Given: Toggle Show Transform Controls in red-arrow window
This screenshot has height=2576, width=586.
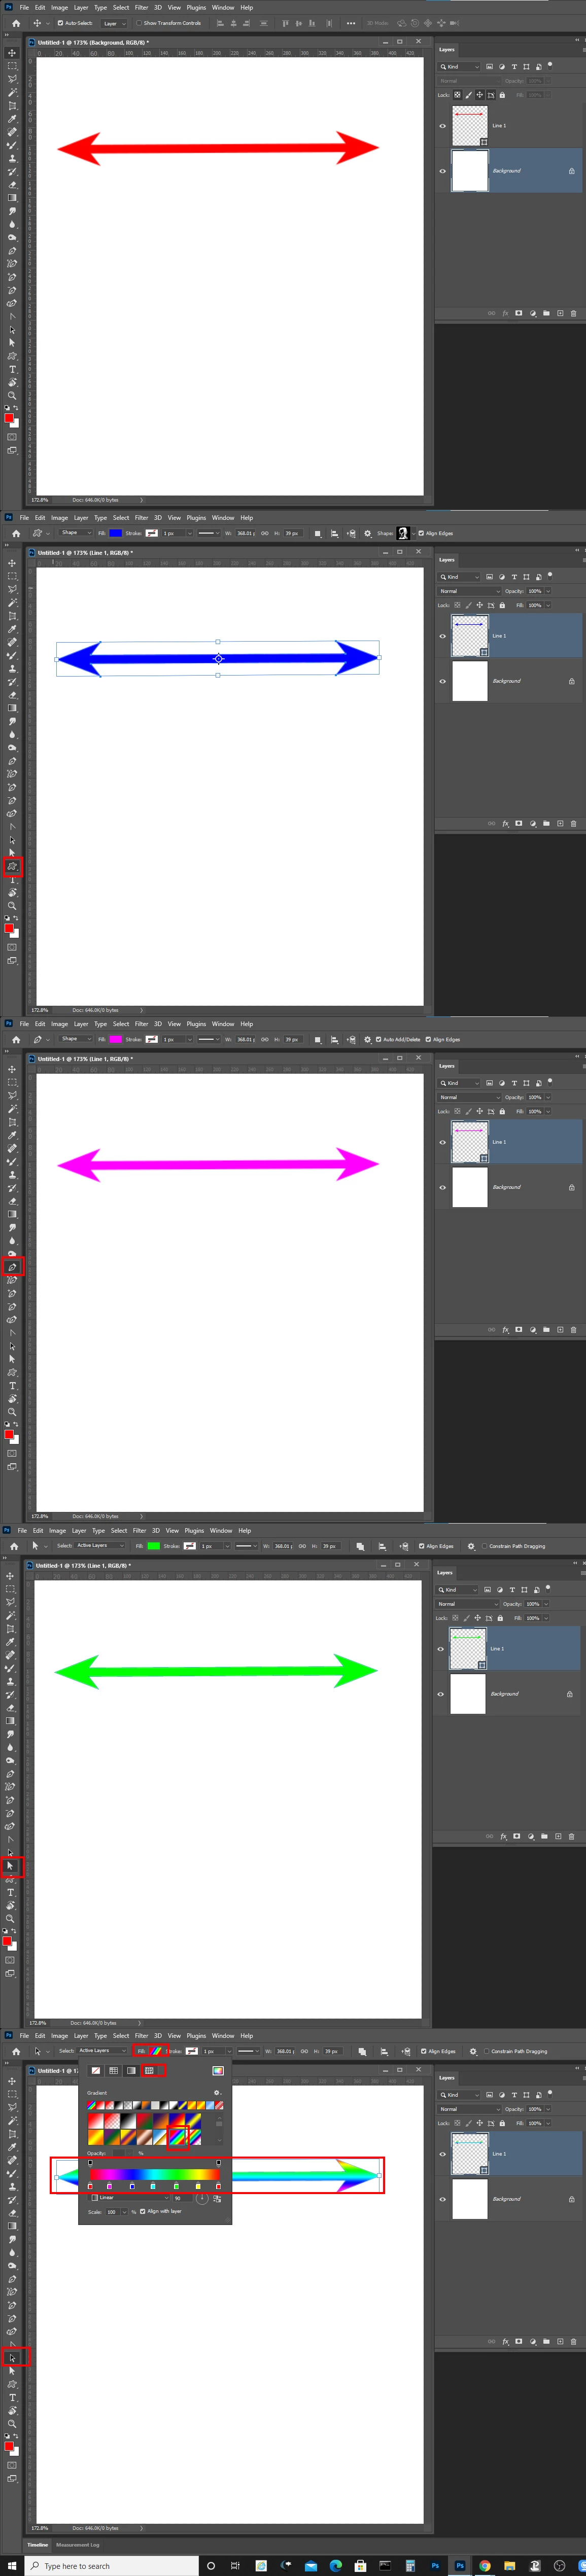Looking at the screenshot, I should pos(139,23).
